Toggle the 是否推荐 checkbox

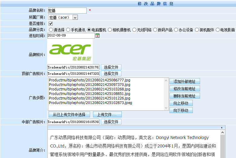pos(51,24)
